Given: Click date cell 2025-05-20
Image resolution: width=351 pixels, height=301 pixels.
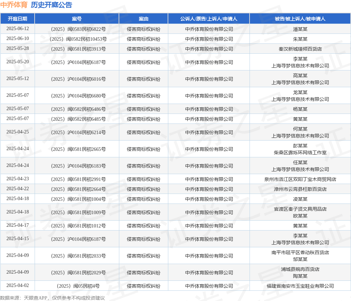Looking at the screenshot, I should coord(17,62).
